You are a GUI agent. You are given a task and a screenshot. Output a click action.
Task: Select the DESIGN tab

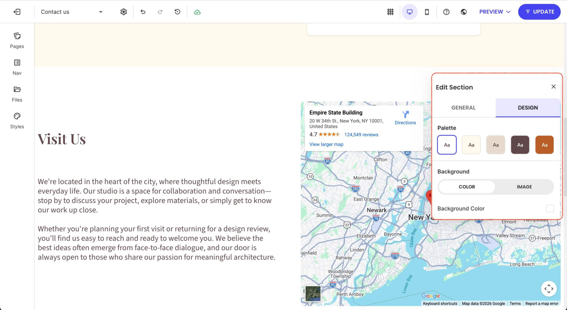528,108
